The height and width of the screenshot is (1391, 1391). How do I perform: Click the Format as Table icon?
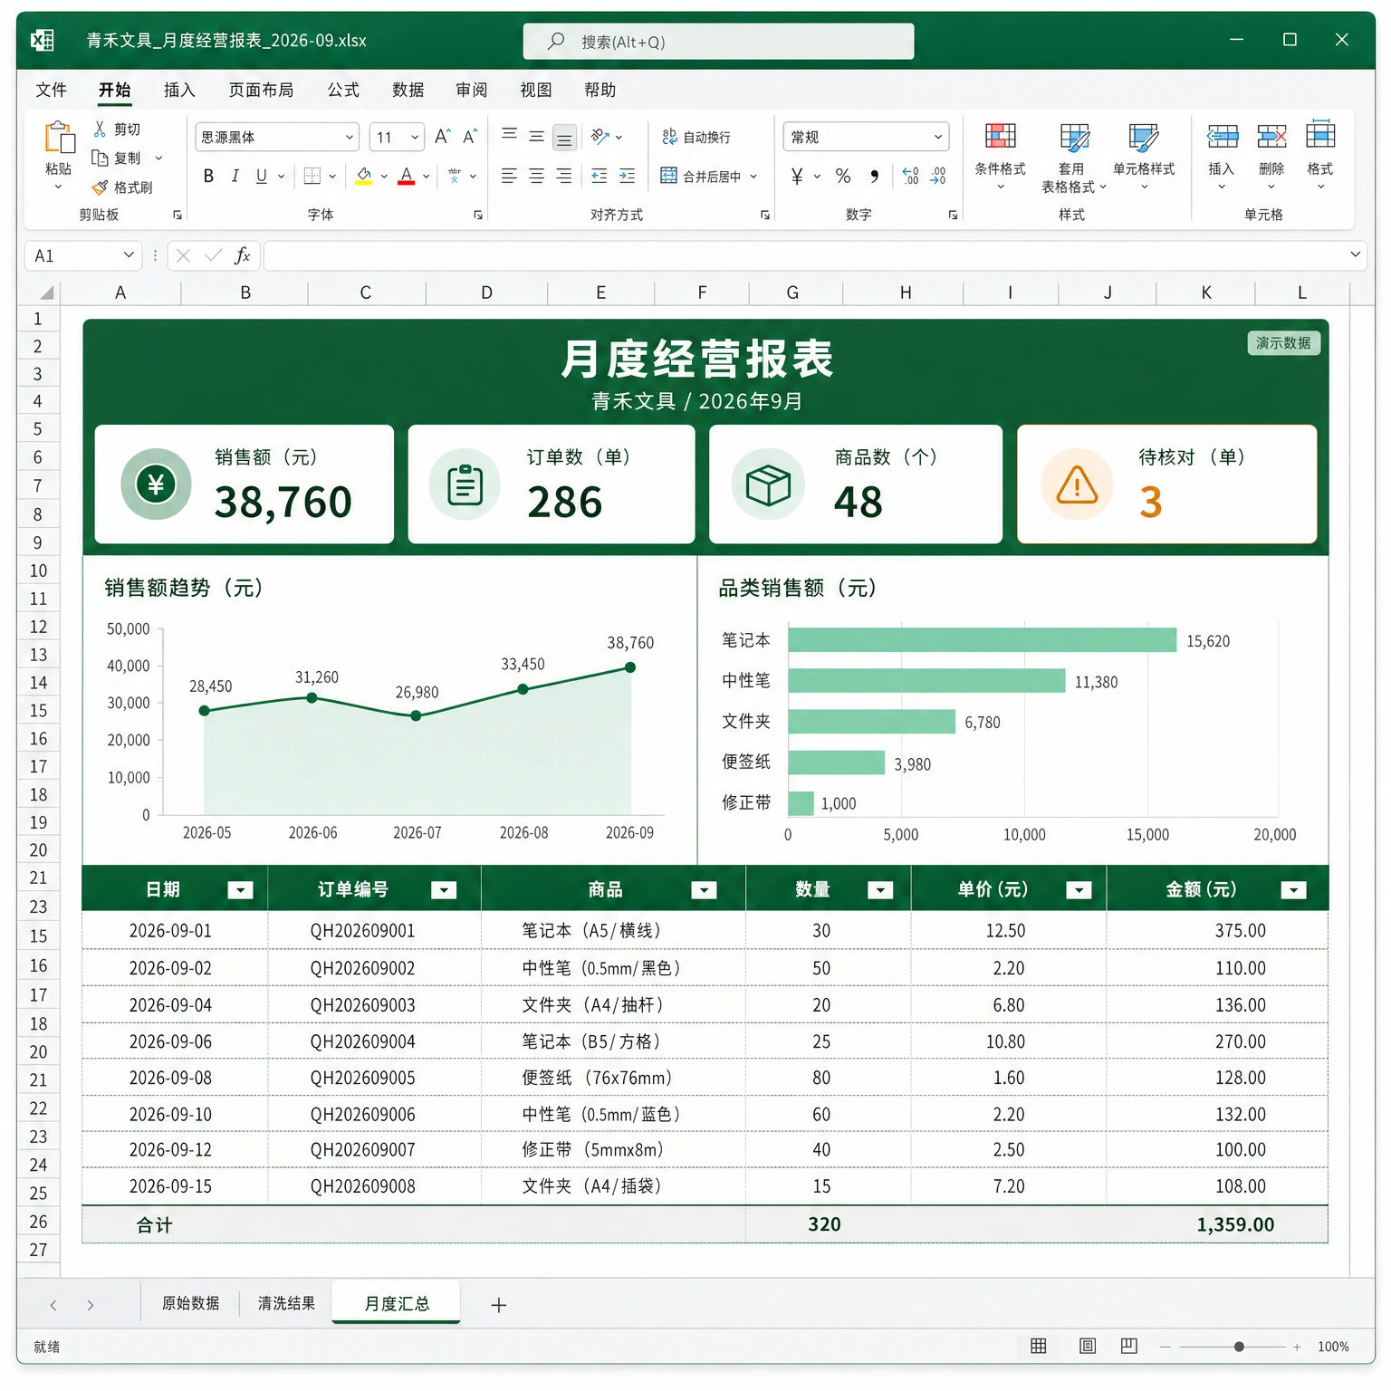click(1074, 138)
